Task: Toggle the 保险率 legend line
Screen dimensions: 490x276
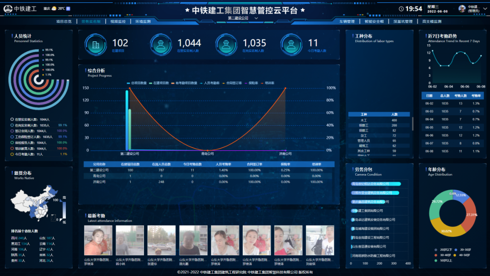Action: (x=251, y=83)
